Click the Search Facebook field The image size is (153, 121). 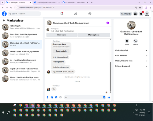[24, 14]
